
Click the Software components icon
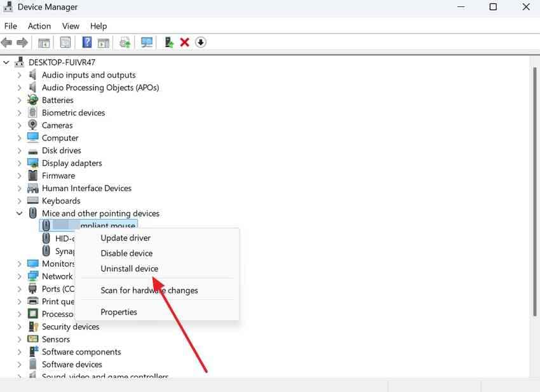coord(34,351)
